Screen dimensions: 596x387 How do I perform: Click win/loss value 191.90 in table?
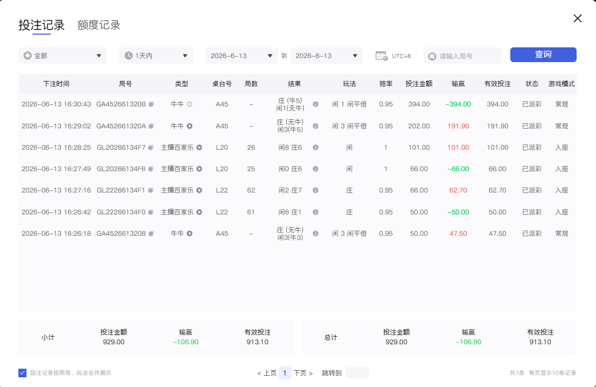[x=458, y=126]
